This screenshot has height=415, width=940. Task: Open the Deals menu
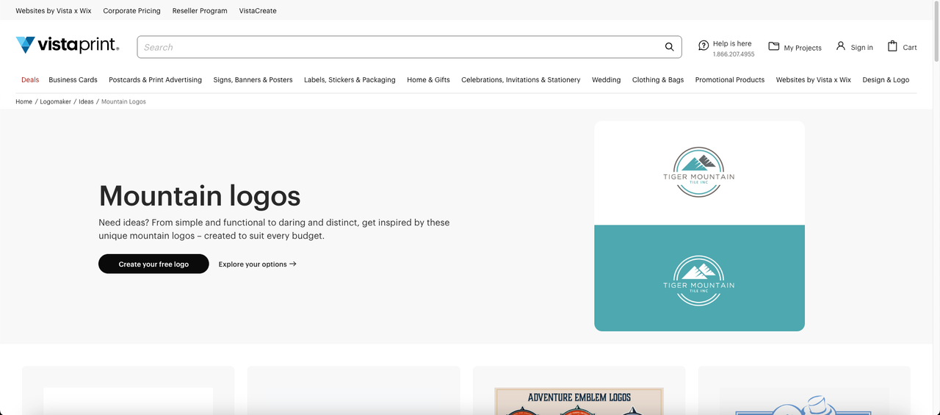[x=30, y=79]
